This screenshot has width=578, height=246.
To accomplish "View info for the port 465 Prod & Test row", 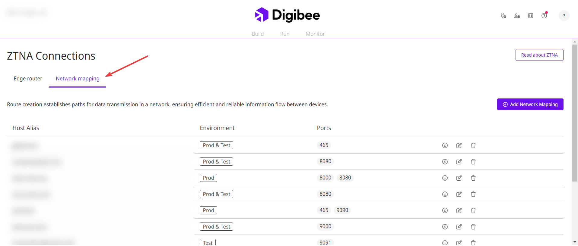I will point(445,145).
